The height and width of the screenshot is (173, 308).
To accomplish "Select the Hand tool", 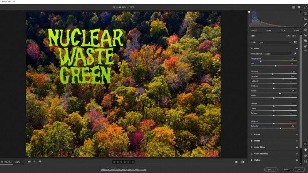I will point(305,150).
